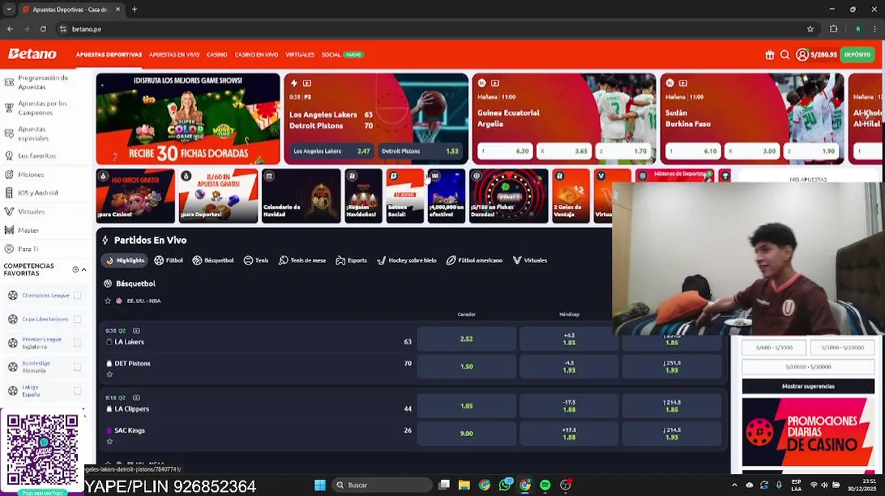Favorite the EE. UU. - NBA league star
Image resolution: width=885 pixels, height=496 pixels.
[x=108, y=300]
